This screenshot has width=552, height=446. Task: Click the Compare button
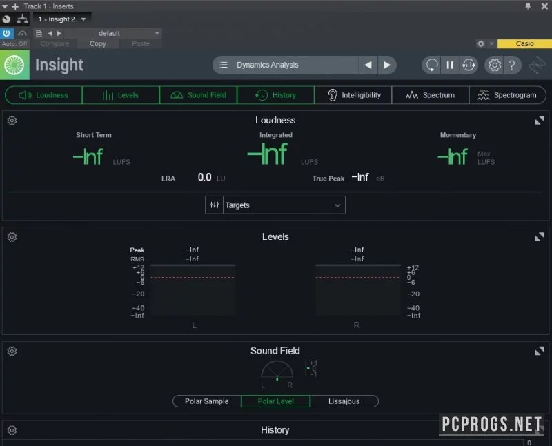(55, 43)
